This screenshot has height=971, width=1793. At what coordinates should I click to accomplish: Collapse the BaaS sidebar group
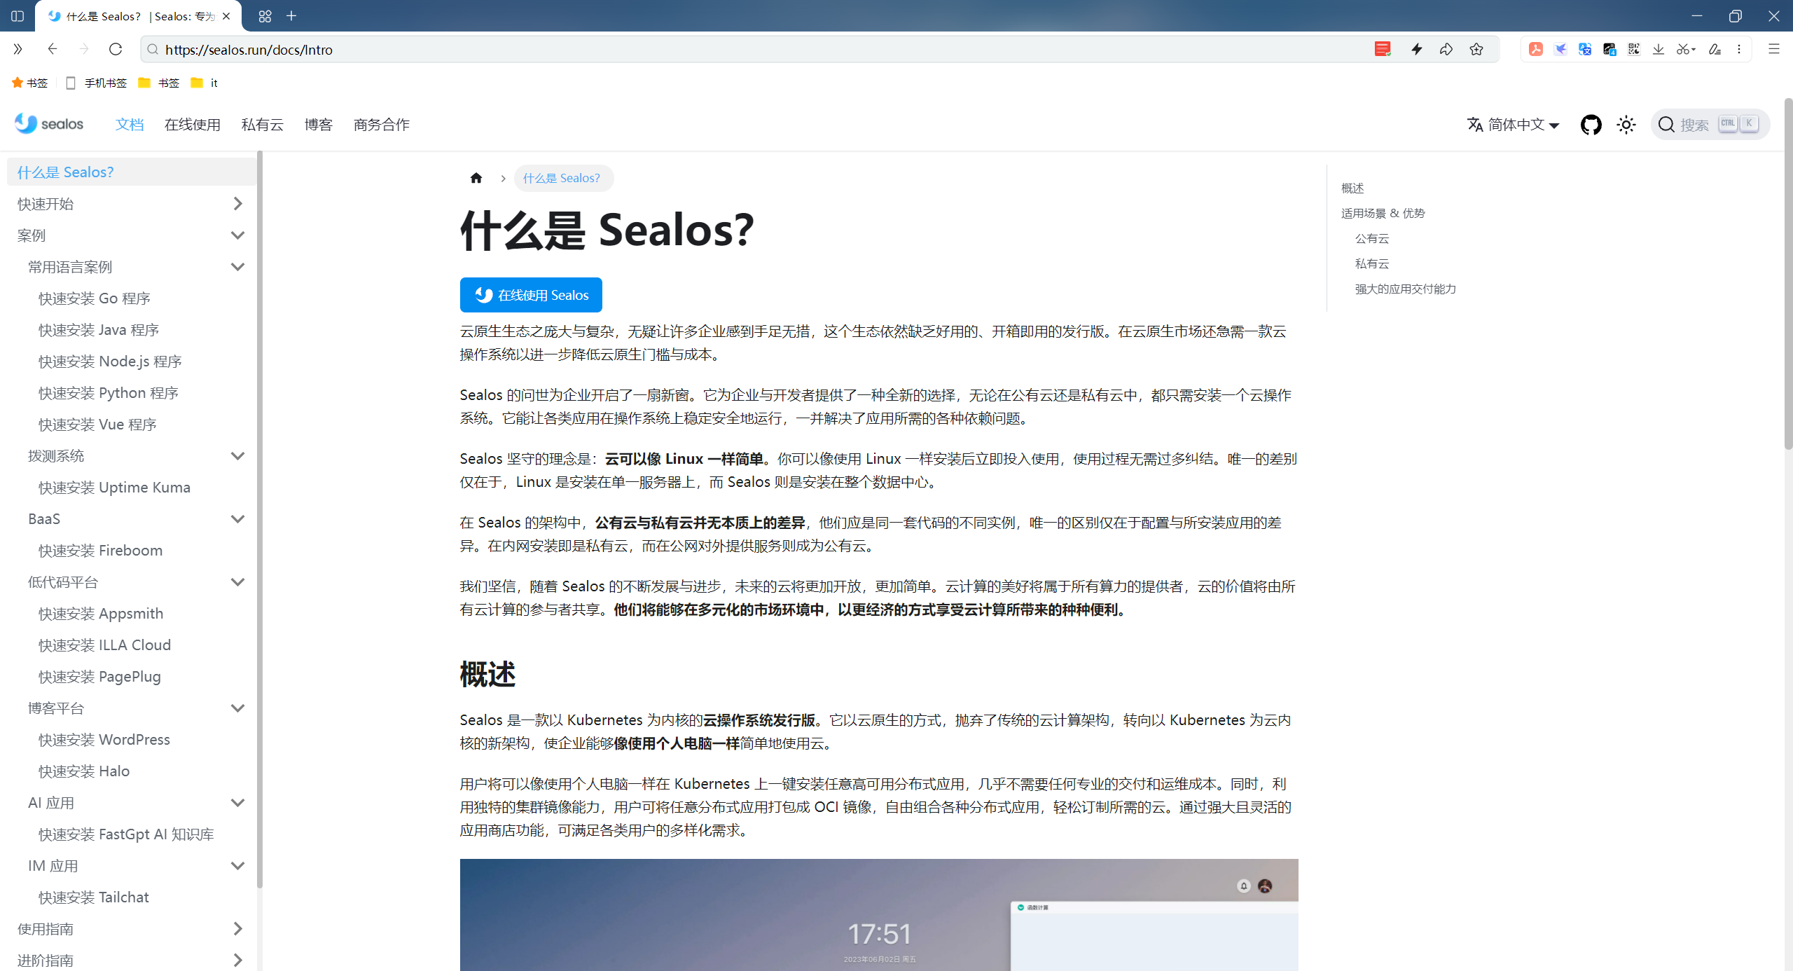[x=136, y=519]
